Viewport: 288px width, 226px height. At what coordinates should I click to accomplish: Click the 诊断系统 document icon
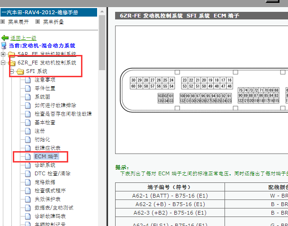click(28, 165)
